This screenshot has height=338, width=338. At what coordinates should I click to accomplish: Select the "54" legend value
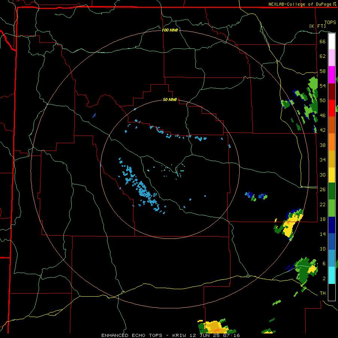323,86
